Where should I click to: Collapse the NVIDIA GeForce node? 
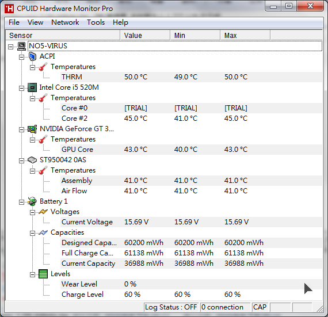coord(21,129)
